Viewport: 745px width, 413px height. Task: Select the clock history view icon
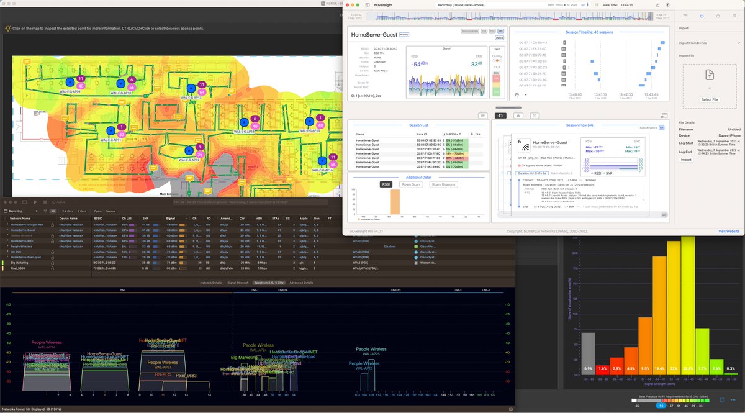point(535,116)
